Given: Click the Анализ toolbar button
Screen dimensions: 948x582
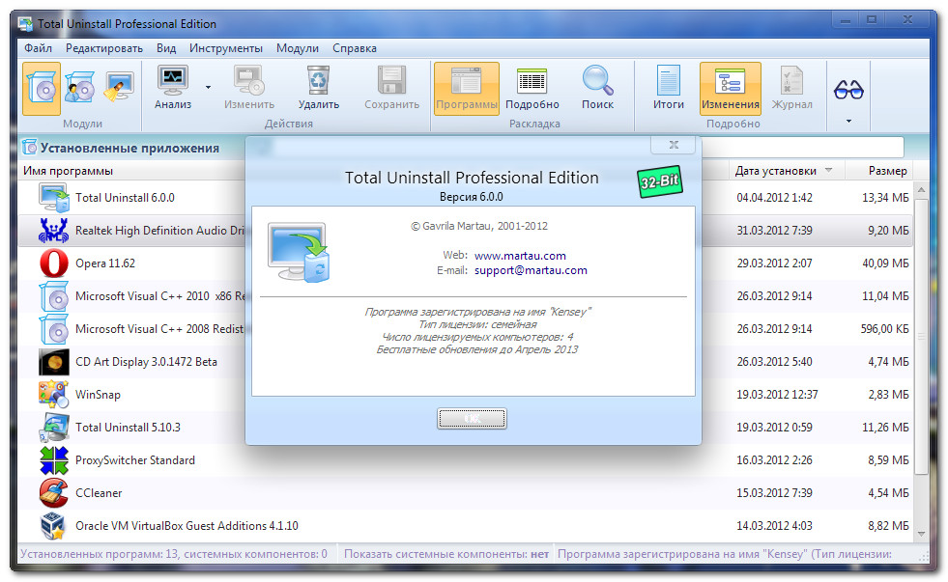Looking at the screenshot, I should (173, 88).
